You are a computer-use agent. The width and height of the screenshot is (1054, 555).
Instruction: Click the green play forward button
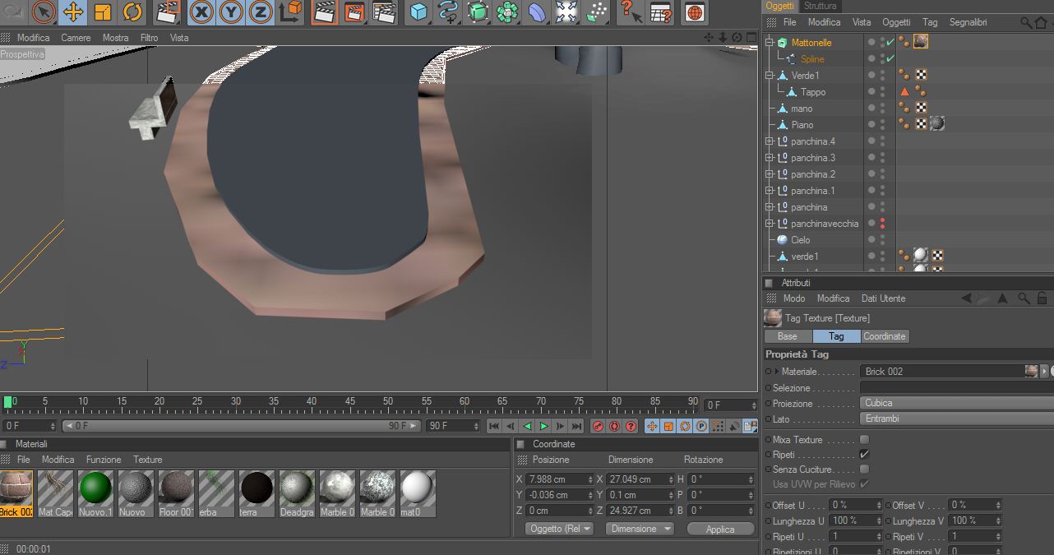543,426
